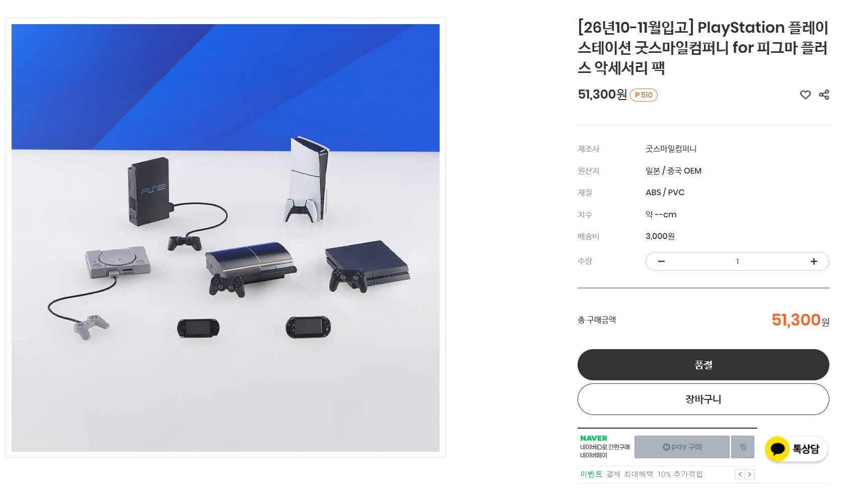Show next event with right arrow

click(750, 474)
